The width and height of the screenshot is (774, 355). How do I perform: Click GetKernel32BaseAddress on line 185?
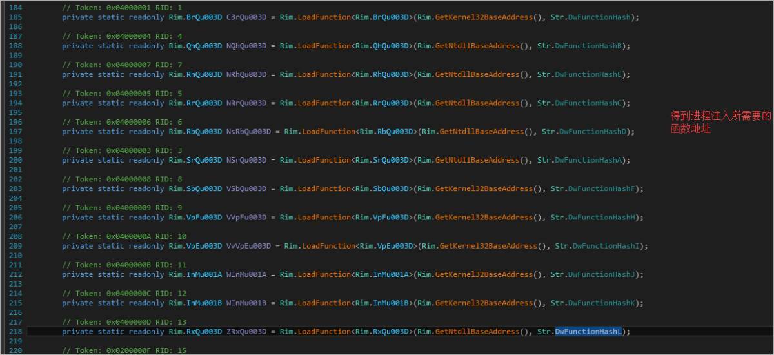pyautogui.click(x=484, y=17)
